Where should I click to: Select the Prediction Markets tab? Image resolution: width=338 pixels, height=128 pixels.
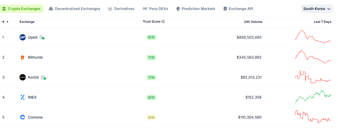pyautogui.click(x=196, y=9)
